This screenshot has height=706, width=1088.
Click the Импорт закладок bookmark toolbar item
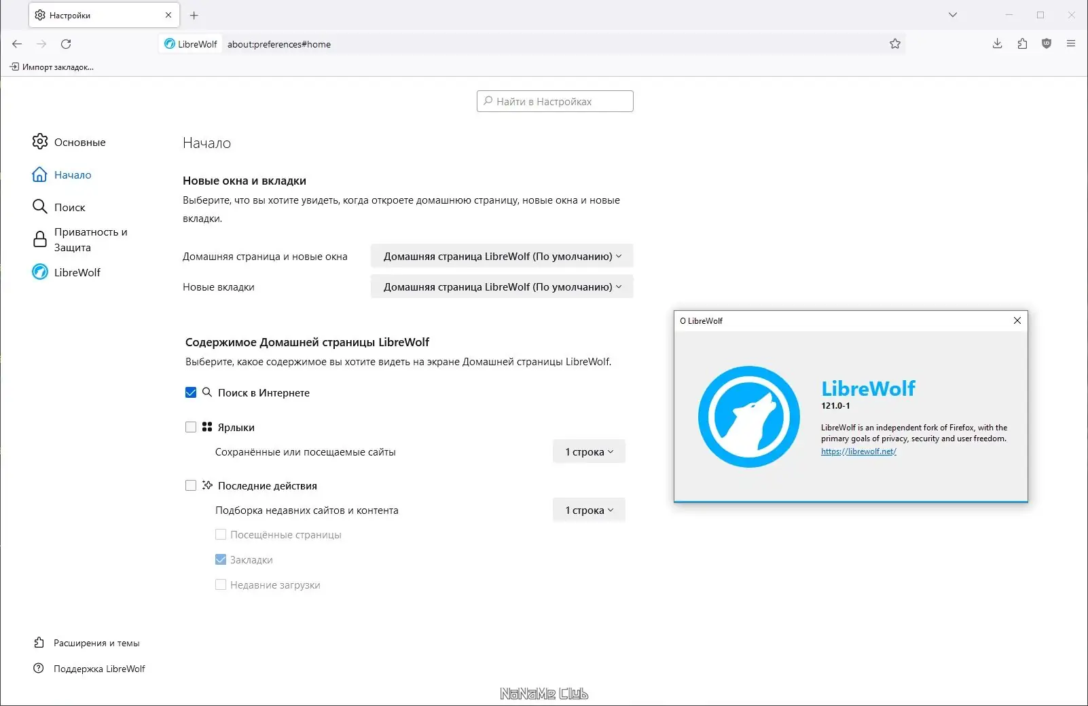52,67
